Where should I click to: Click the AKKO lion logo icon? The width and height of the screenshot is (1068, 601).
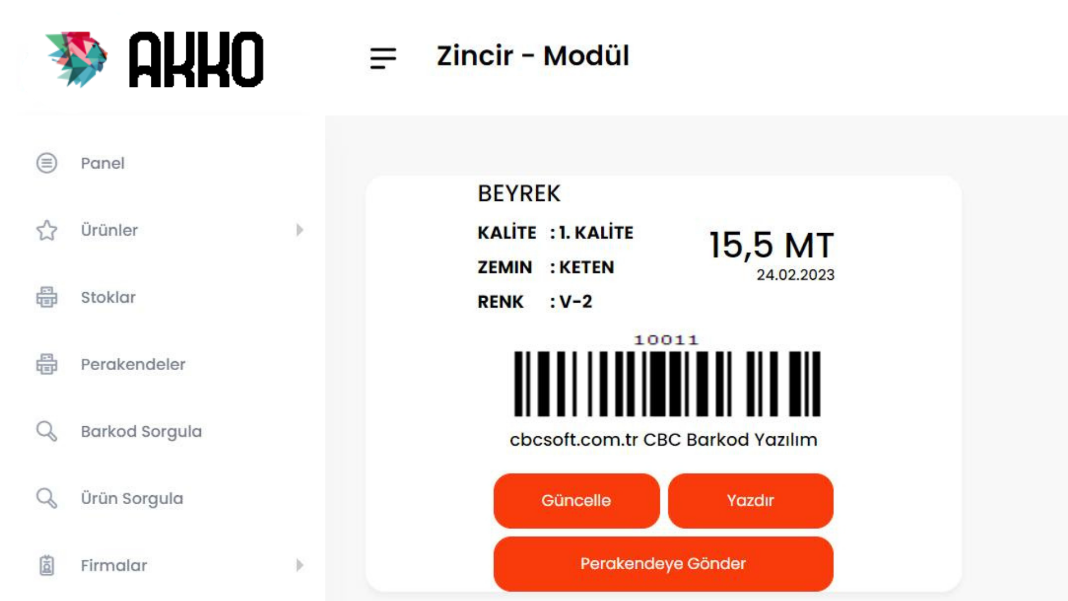coord(76,59)
